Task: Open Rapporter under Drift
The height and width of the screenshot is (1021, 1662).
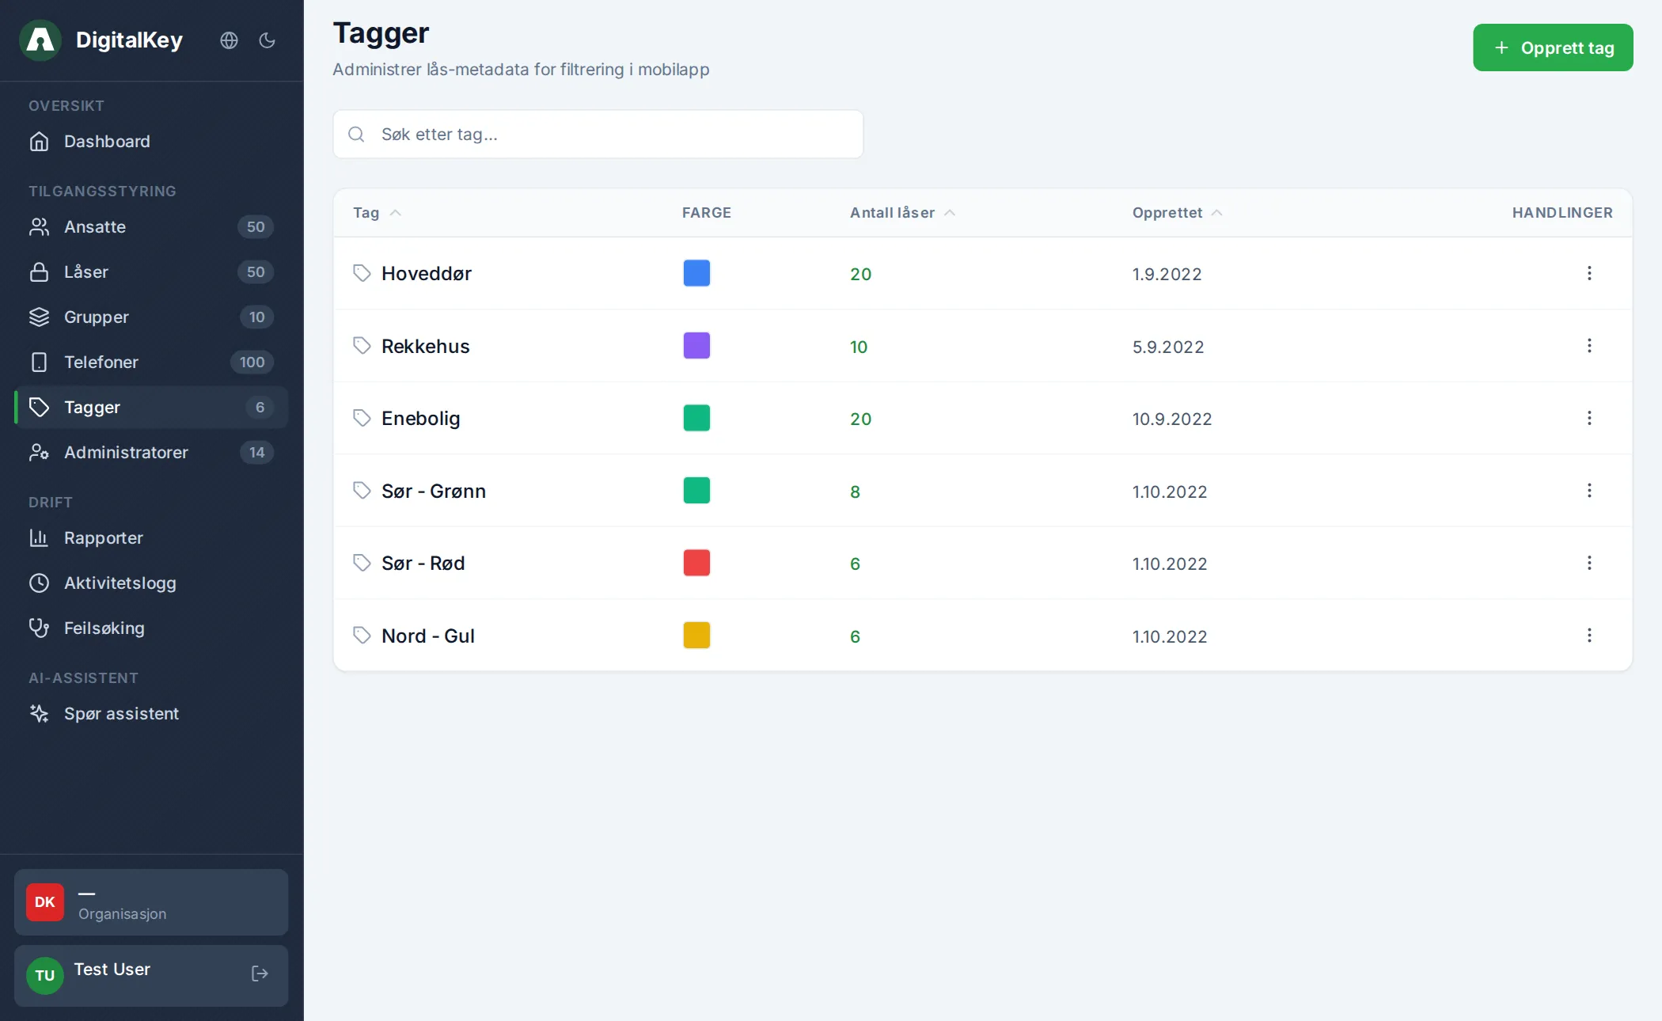Action: (x=151, y=538)
